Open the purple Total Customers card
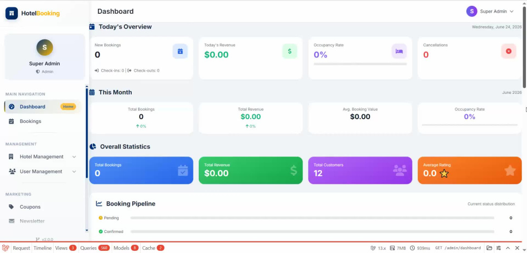Screen dimensions: 527x253 tap(360, 170)
